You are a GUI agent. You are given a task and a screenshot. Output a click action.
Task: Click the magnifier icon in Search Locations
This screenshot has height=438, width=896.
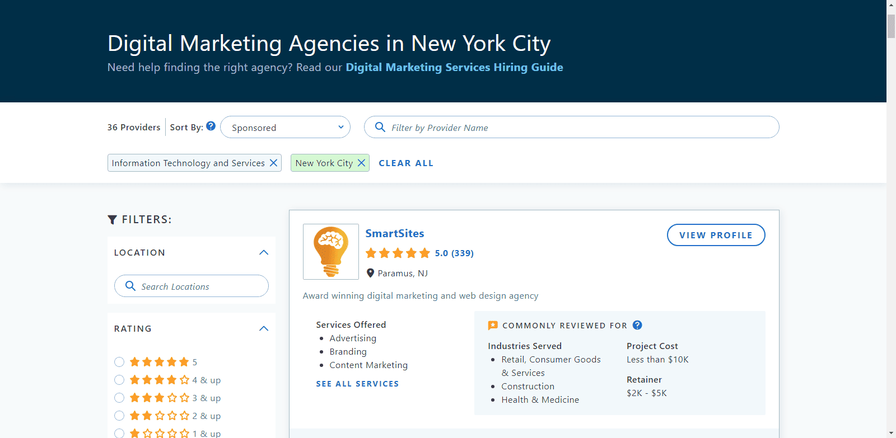[x=130, y=286]
